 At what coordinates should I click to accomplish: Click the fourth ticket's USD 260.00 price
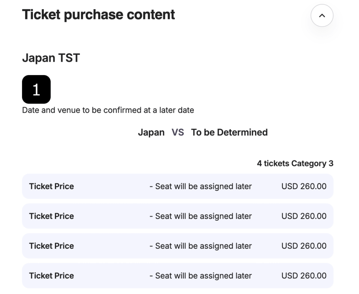pos(304,276)
